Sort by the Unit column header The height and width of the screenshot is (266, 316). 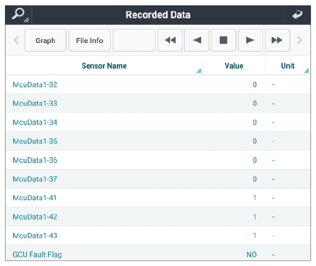pos(288,66)
